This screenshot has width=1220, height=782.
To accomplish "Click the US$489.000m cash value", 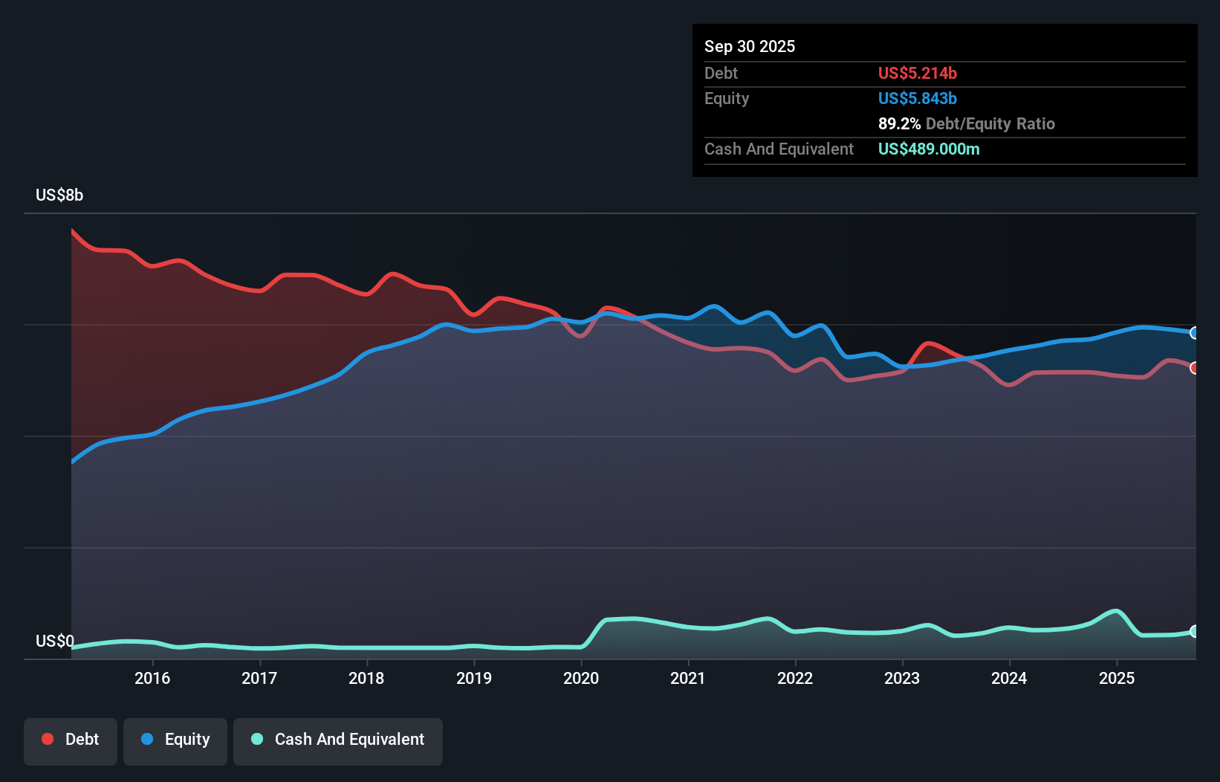I will click(929, 149).
